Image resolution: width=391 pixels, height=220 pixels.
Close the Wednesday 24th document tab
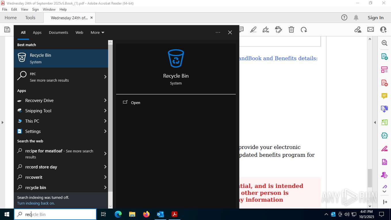coord(91,17)
